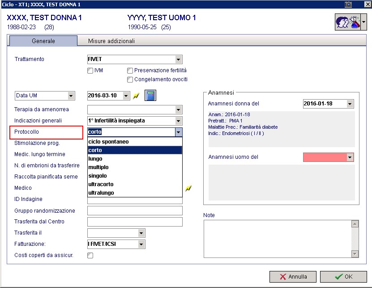This screenshot has height=288, width=372.
Task: Open the 2016-03-10 date picker arrow
Action: pyautogui.click(x=126, y=96)
